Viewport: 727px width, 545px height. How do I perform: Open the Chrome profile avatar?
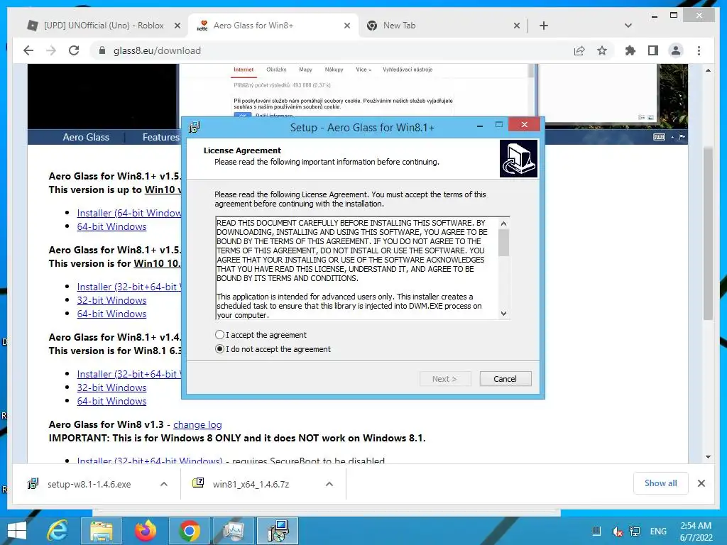pos(676,50)
